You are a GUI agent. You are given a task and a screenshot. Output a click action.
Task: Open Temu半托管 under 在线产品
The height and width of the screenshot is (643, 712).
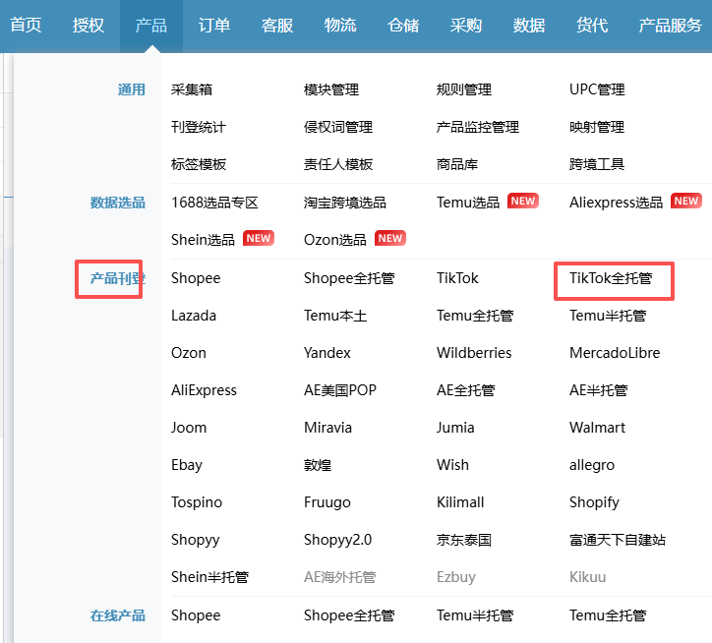pyautogui.click(x=475, y=615)
